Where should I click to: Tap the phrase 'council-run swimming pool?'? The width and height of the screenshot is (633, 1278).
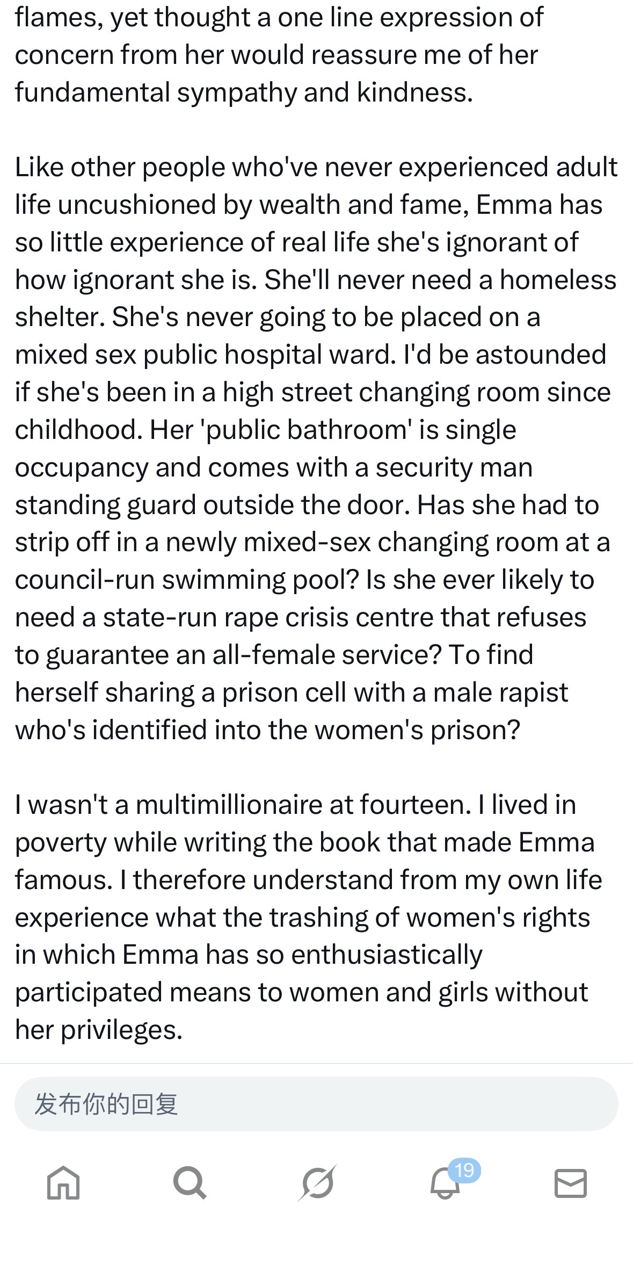coord(187,580)
